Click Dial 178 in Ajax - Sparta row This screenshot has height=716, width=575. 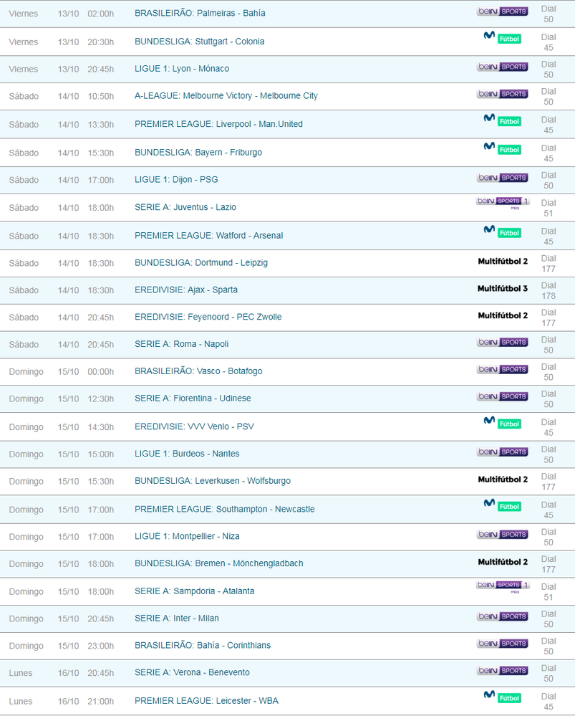549,290
